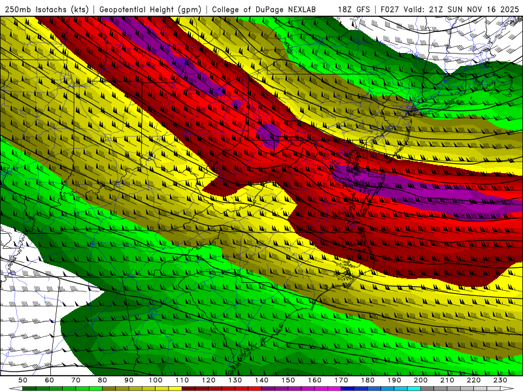The width and height of the screenshot is (523, 392).
Task: Click the 50 knot legend label
Action: click(23, 380)
